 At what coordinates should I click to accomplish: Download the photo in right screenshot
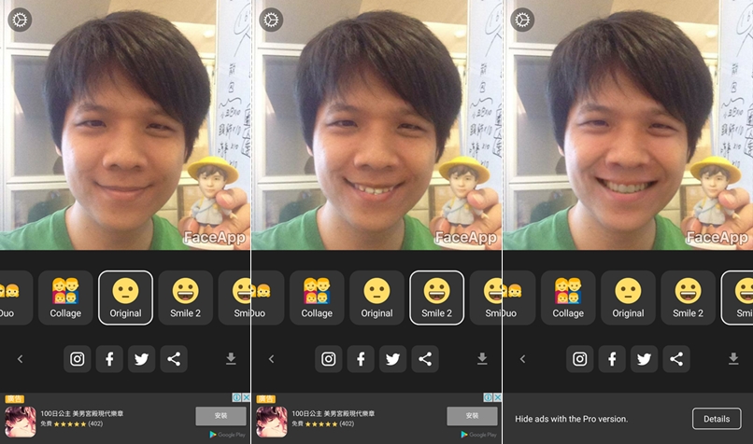(x=733, y=359)
